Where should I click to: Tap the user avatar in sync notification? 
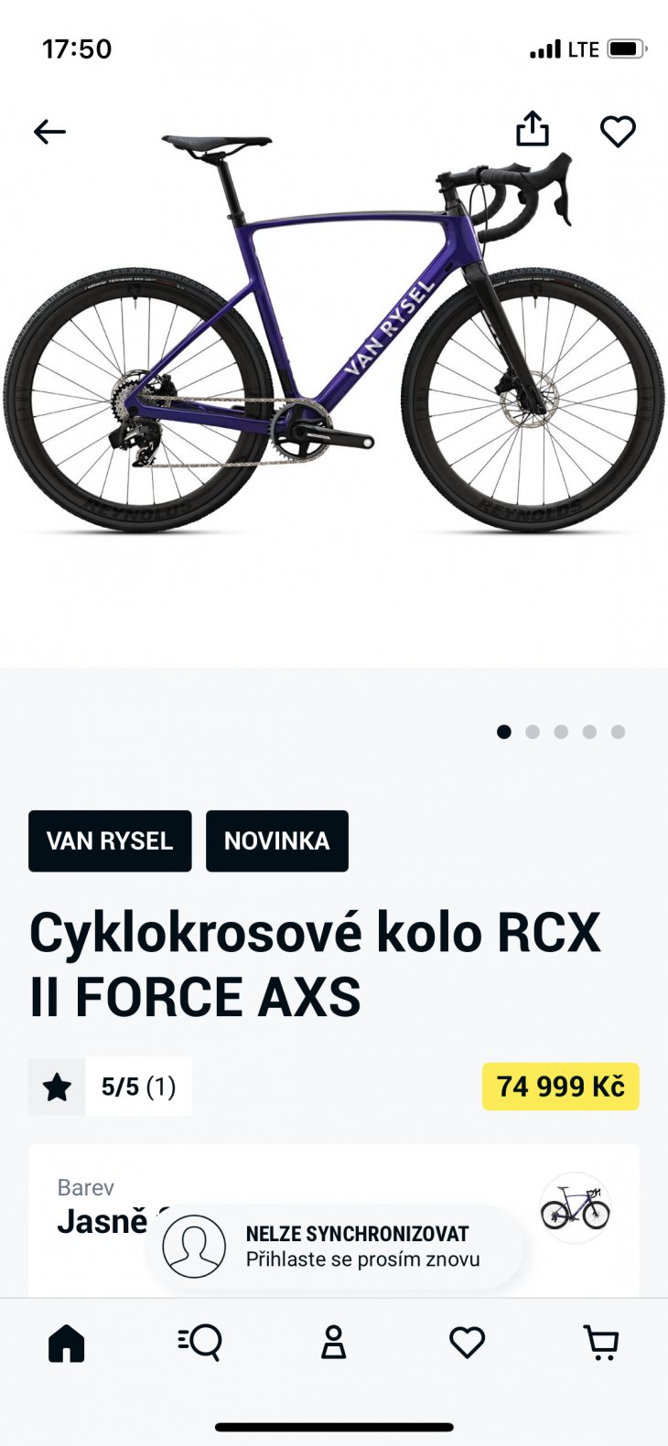194,1246
